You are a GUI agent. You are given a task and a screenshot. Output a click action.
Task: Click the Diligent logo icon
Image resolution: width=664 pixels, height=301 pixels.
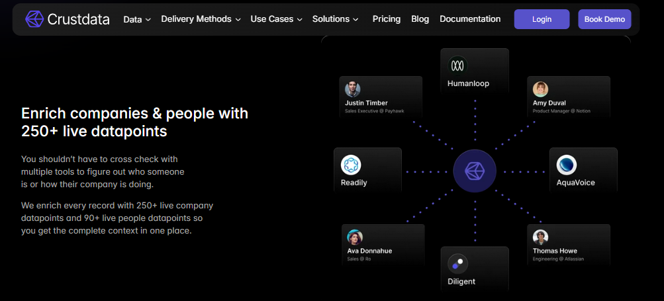[457, 264]
